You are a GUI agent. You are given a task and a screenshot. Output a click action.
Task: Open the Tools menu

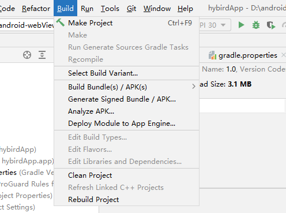(110, 9)
